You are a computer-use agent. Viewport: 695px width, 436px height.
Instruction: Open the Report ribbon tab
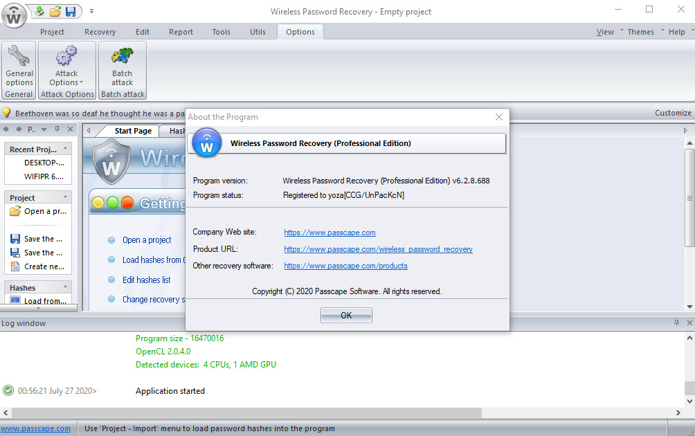click(181, 32)
